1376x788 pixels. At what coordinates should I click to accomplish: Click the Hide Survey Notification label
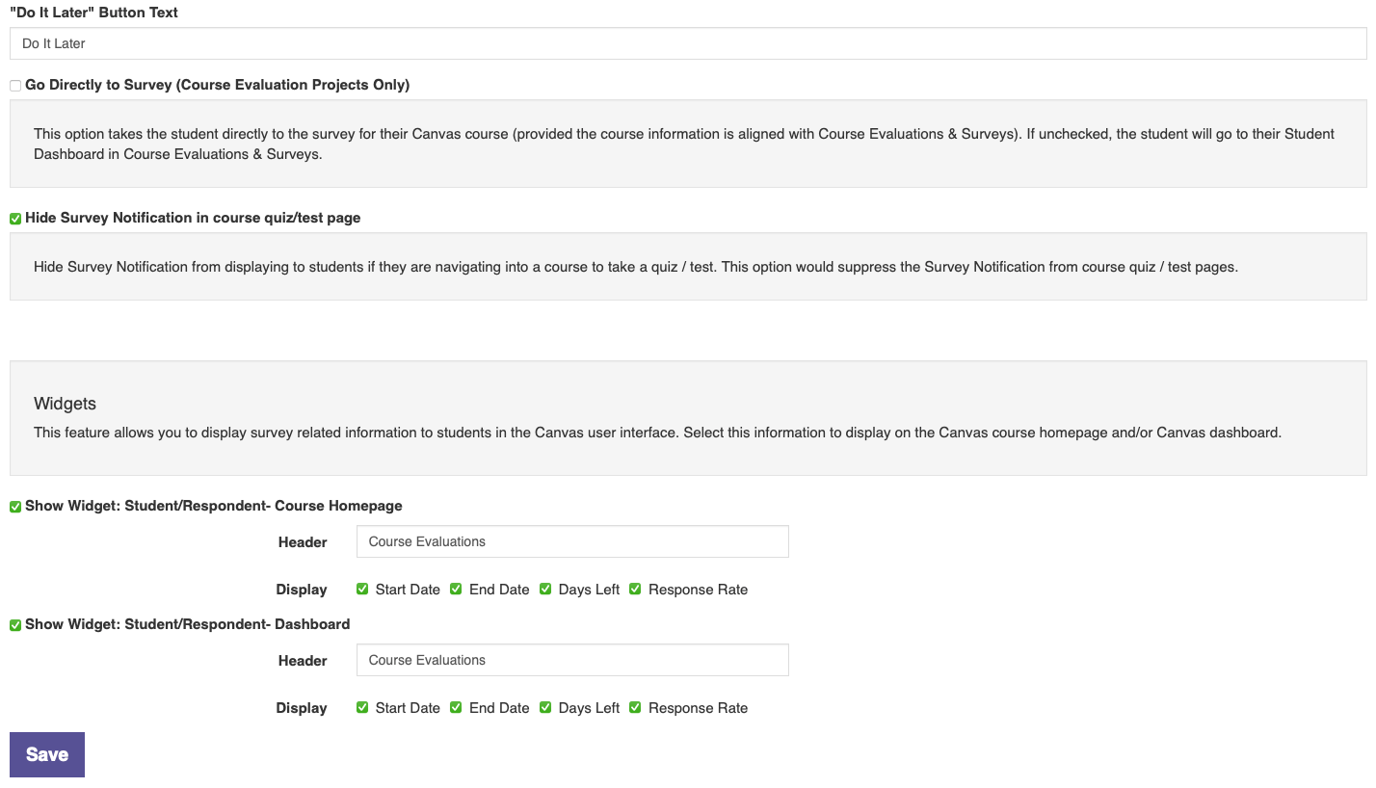coord(193,218)
